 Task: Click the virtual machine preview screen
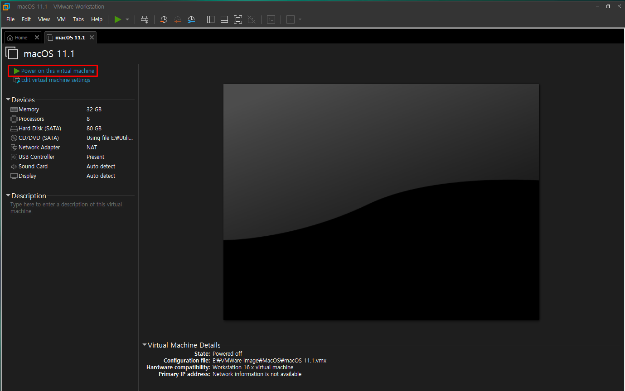coord(381,202)
